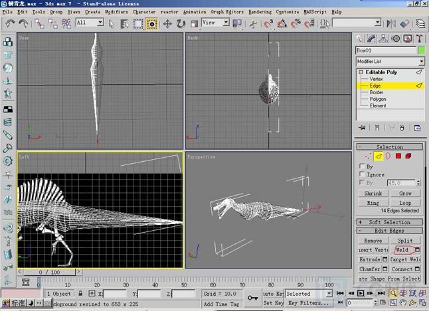Image resolution: width=429 pixels, height=311 pixels.
Task: Toggle the Window/Crossing selection icon
Action: pos(152,24)
